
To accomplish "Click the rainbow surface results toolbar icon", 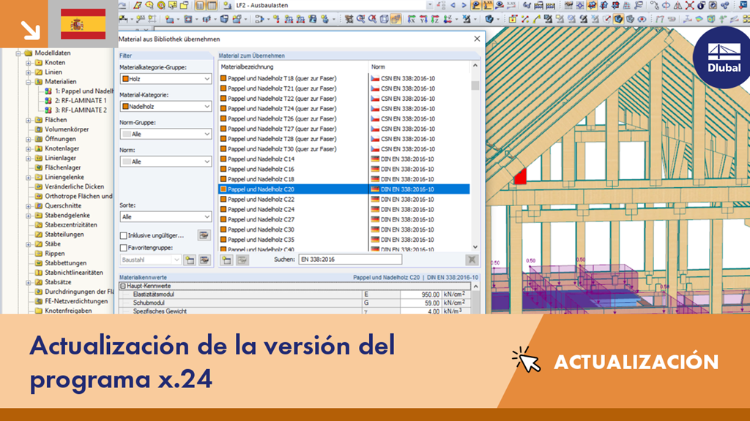I will [x=699, y=19].
